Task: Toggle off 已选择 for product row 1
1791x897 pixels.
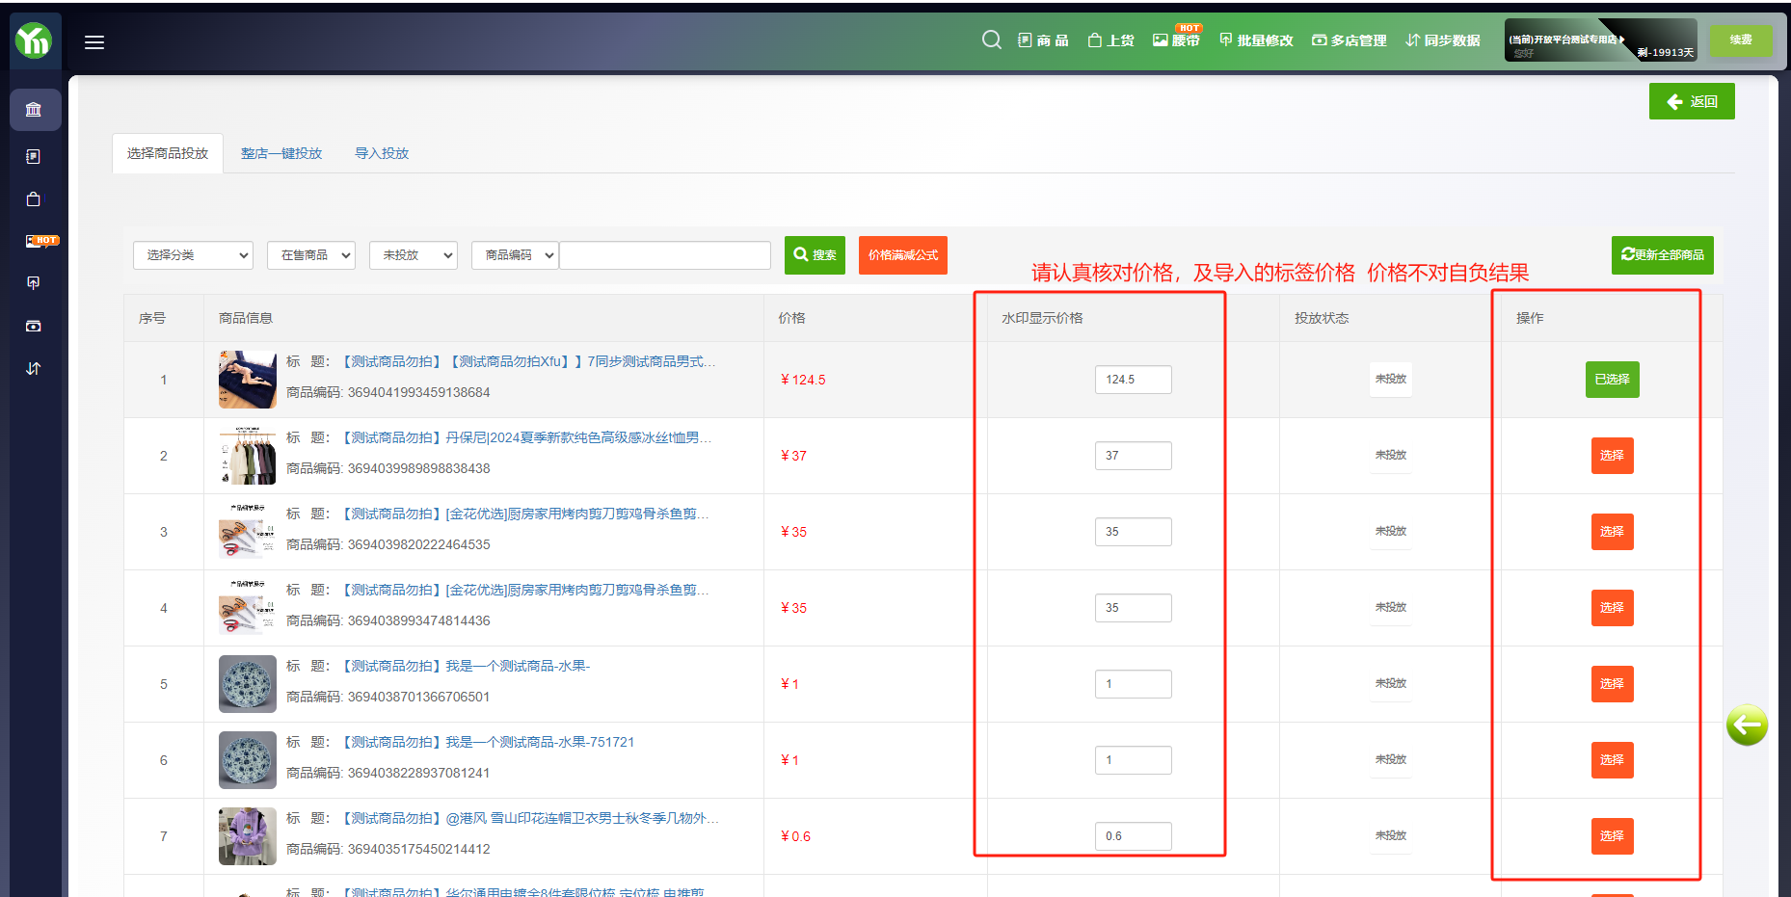Action: point(1612,380)
